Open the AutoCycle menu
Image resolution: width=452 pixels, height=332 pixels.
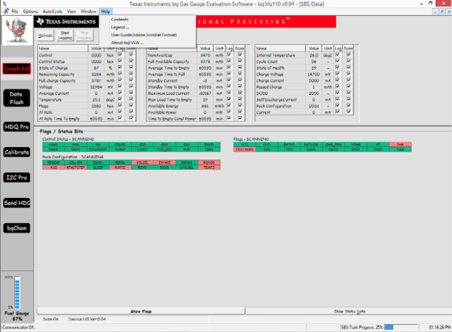click(52, 11)
